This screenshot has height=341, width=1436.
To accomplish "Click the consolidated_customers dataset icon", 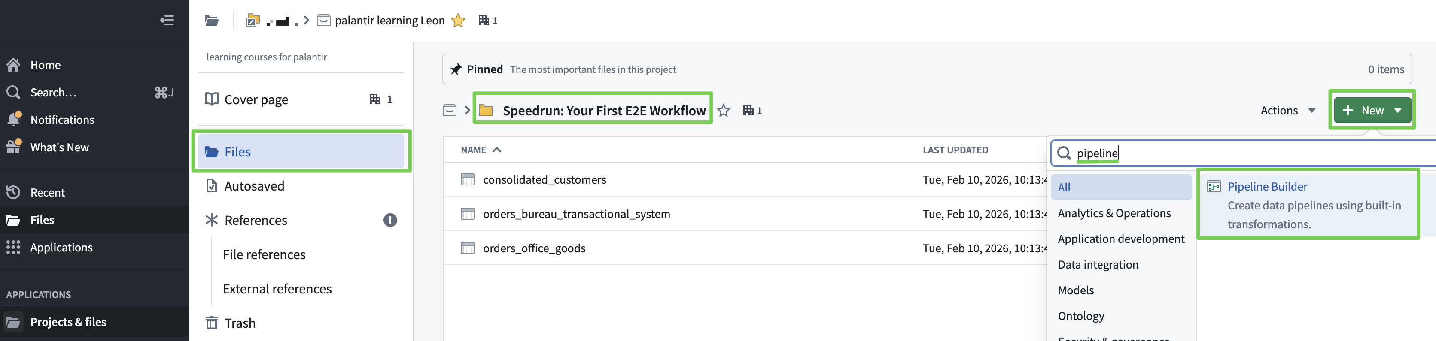I will click(x=467, y=179).
